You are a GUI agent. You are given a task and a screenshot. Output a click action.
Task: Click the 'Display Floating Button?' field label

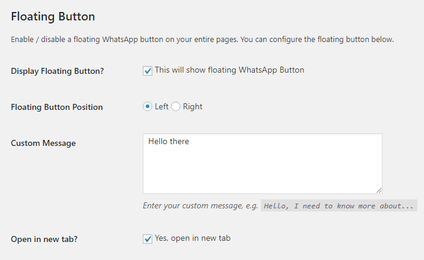[x=58, y=71]
